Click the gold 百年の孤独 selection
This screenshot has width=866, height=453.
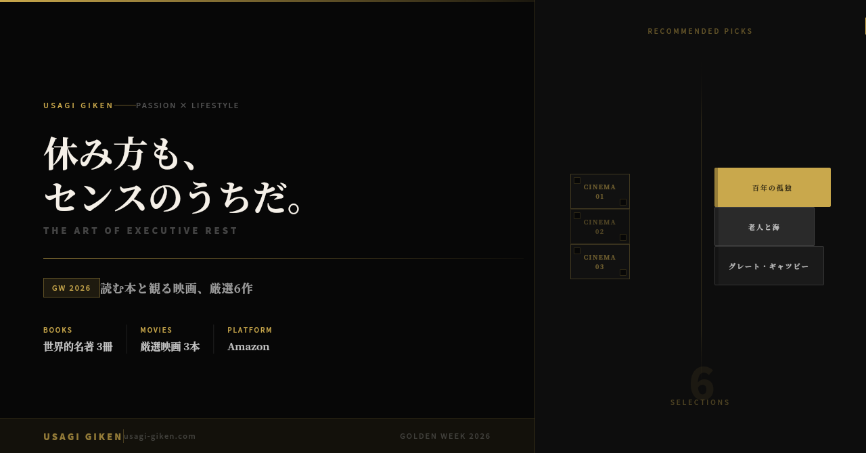pyautogui.click(x=773, y=187)
